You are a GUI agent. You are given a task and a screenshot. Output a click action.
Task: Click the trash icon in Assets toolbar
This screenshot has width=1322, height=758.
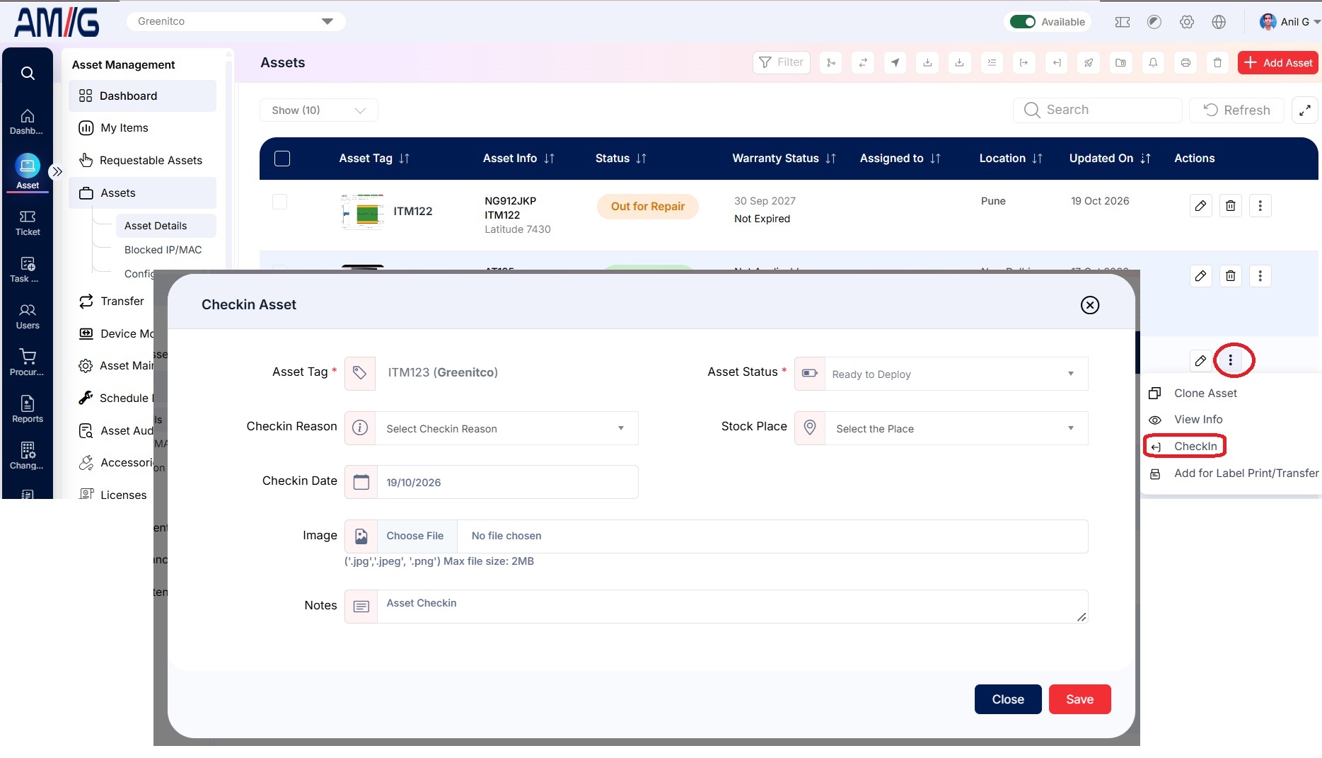1217,63
